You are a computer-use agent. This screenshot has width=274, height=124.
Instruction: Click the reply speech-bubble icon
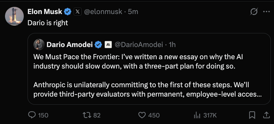[x=32, y=115]
